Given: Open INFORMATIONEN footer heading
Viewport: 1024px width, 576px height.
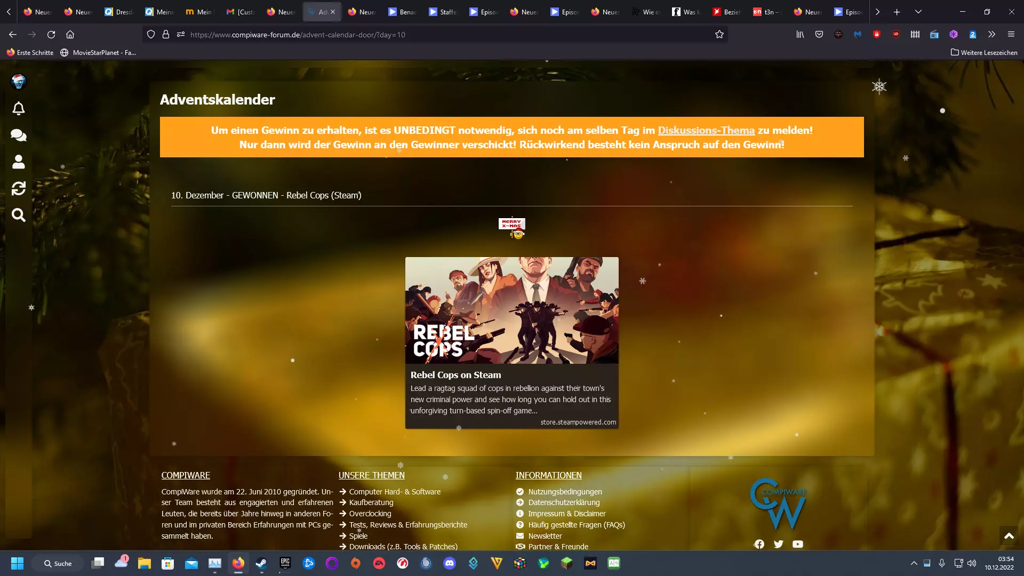Looking at the screenshot, I should click(548, 475).
